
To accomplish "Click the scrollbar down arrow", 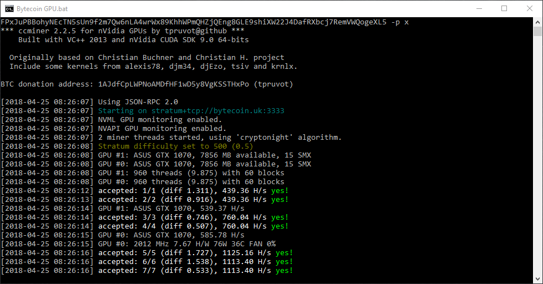I will coord(537,279).
